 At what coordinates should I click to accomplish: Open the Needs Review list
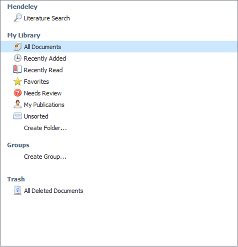tap(42, 93)
